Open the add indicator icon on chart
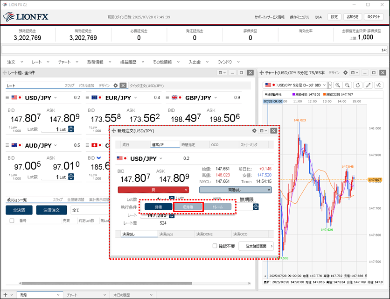Screen dimensions: 390x299 (379, 85)
